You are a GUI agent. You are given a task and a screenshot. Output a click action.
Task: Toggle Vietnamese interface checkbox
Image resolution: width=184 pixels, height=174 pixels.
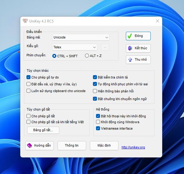tap(98, 128)
